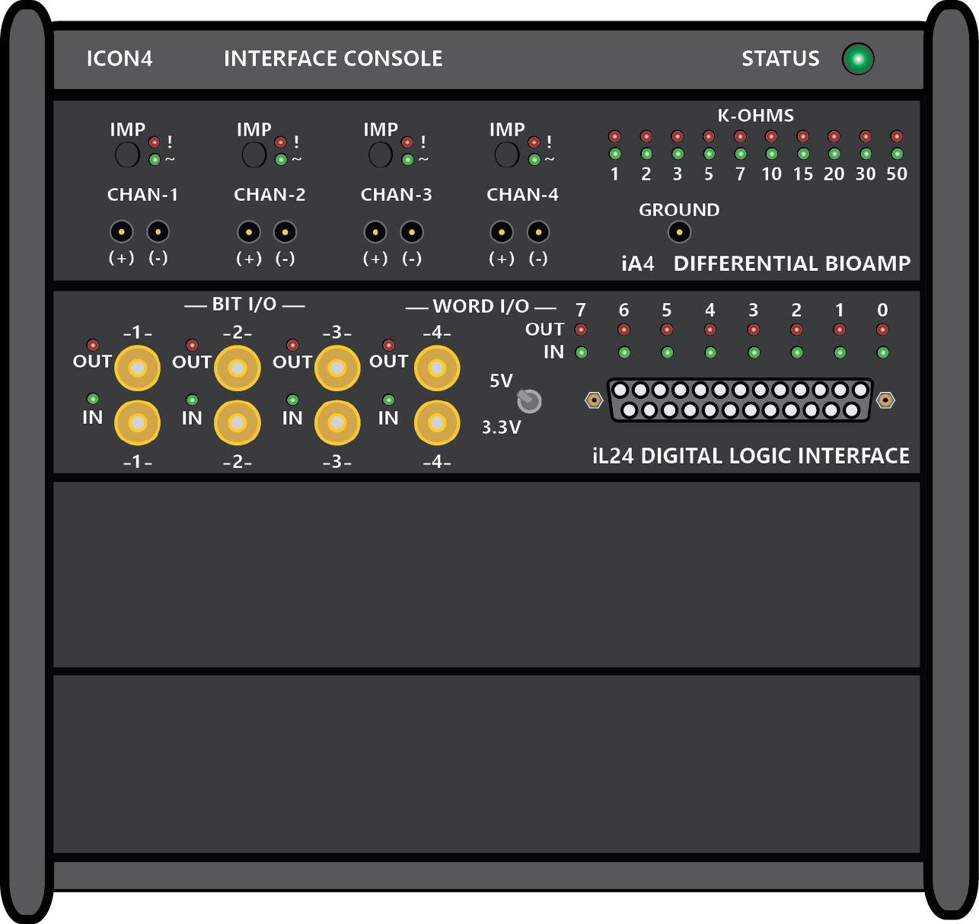Click the iA4 DIFFERENTIAL BIOAMP label

(x=766, y=263)
